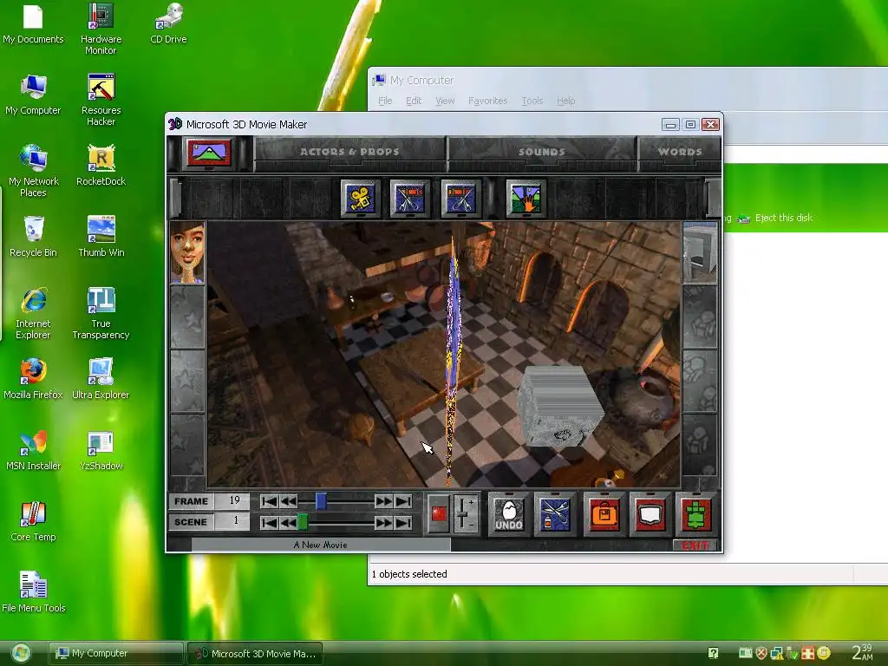Click the red map/screen icon
Screen dimensions: 888x666
pyautogui.click(x=650, y=514)
